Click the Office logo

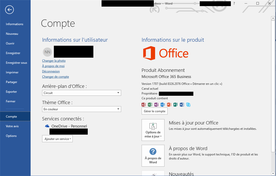coord(166,53)
